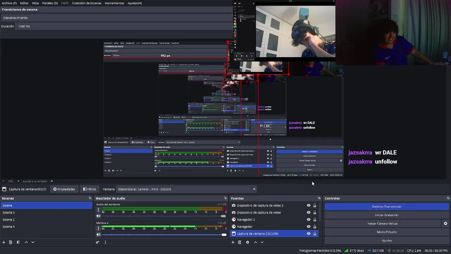Viewport: 451px width, 254px height.
Task: Open the Ventana window selection dropdown
Action: pos(187,189)
